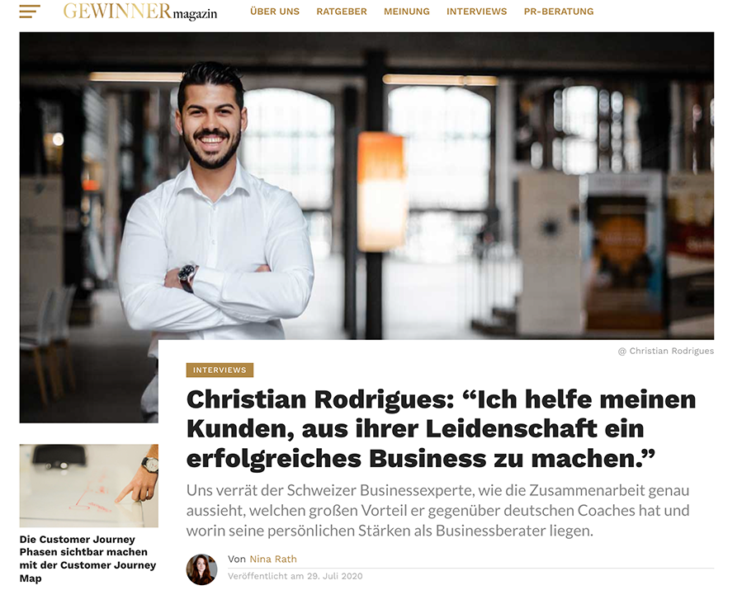Go to the RATGEBER section
The height and width of the screenshot is (595, 742).
tap(342, 12)
